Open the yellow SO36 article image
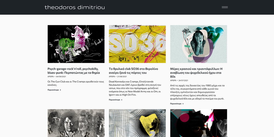The image size is (274, 137). 137,44
